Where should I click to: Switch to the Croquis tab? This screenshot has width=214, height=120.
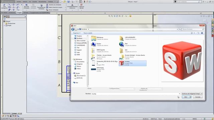coord(19,13)
